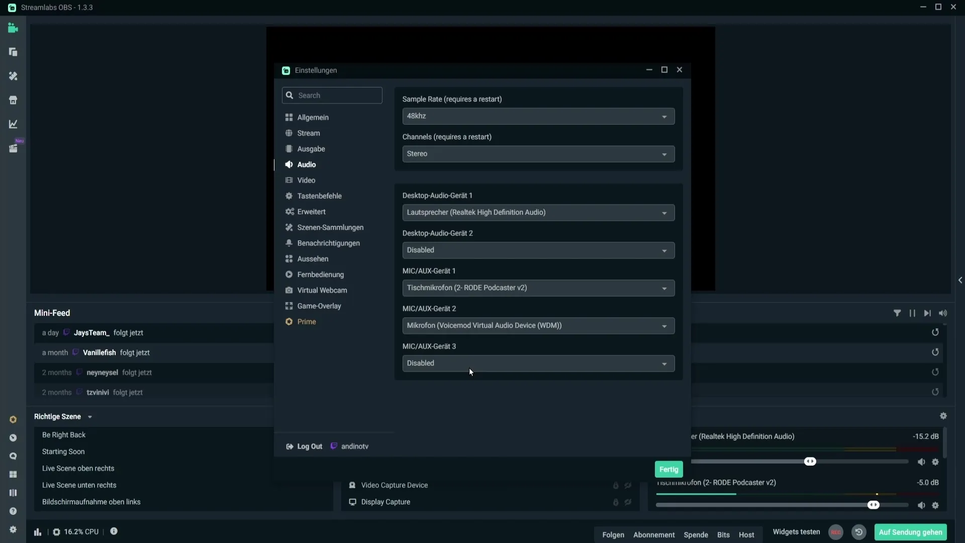
Task: Toggle mute on Realtek High Definition Audio
Action: pyautogui.click(x=921, y=462)
